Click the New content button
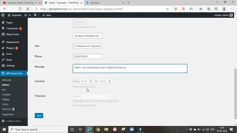This screenshot has height=133, width=237. click(47, 15)
